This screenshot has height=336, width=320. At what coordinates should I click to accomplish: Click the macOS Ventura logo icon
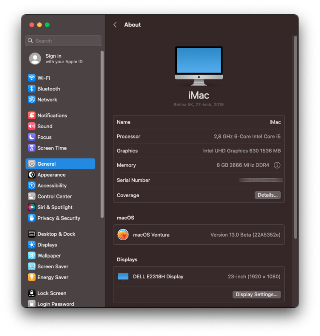[x=123, y=235]
